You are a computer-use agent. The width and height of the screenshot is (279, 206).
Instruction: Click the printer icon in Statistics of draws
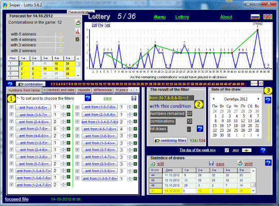240,163
